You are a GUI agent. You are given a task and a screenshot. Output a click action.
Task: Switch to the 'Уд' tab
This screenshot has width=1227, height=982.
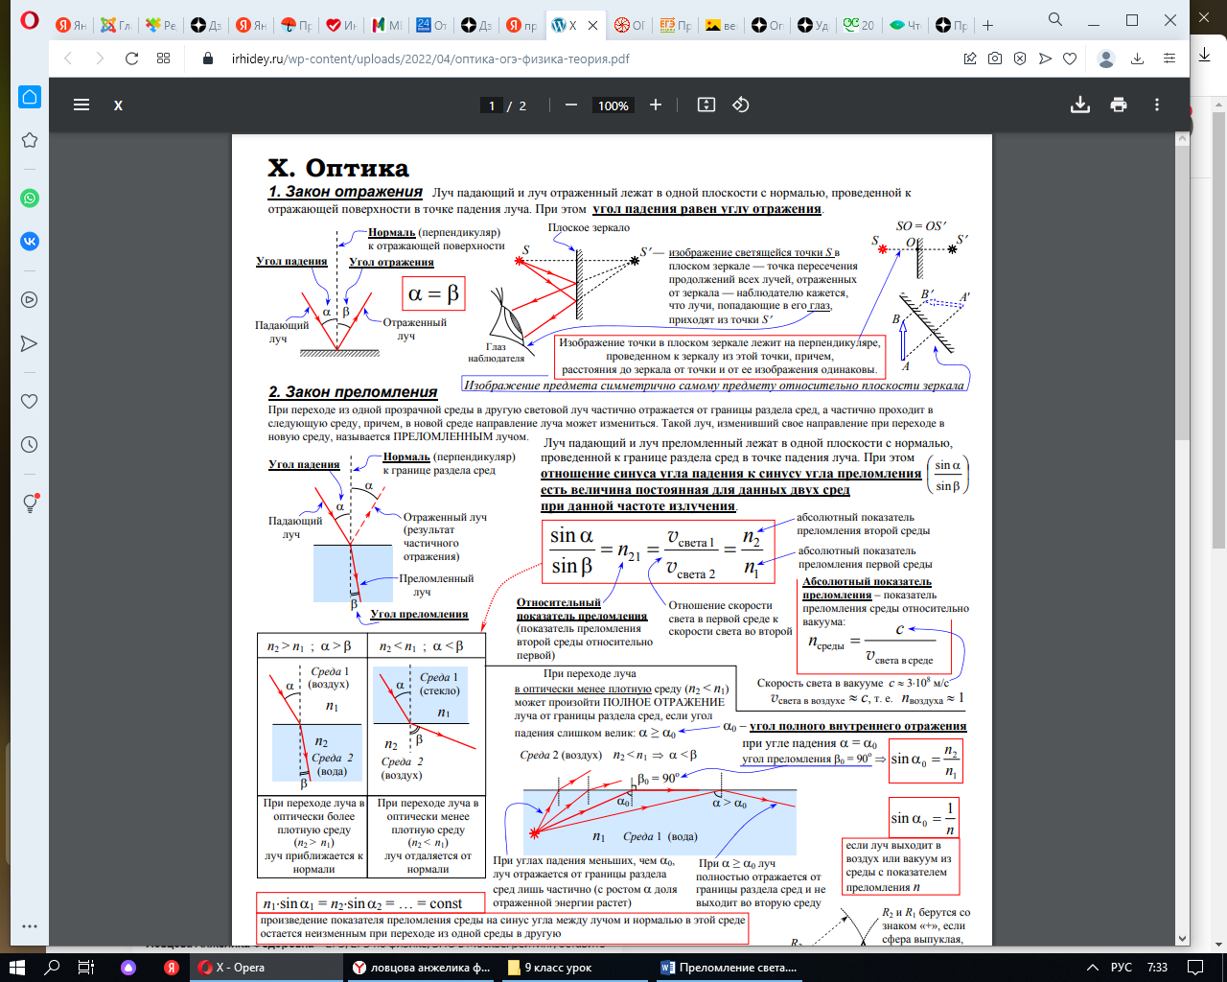click(813, 26)
